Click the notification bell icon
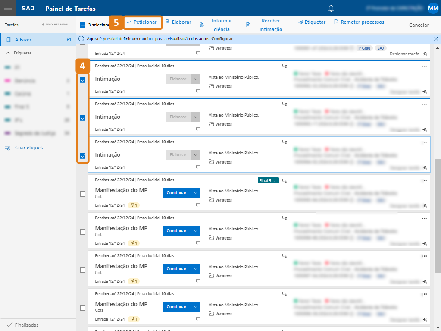Screen dimensions: 441x331 pyautogui.click(x=331, y=8)
